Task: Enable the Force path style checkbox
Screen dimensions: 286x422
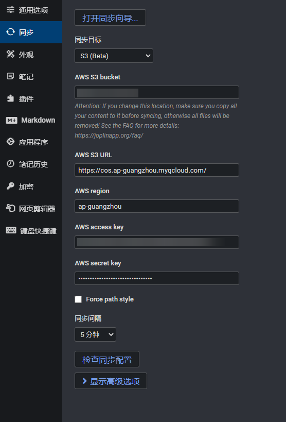Action: (x=78, y=299)
